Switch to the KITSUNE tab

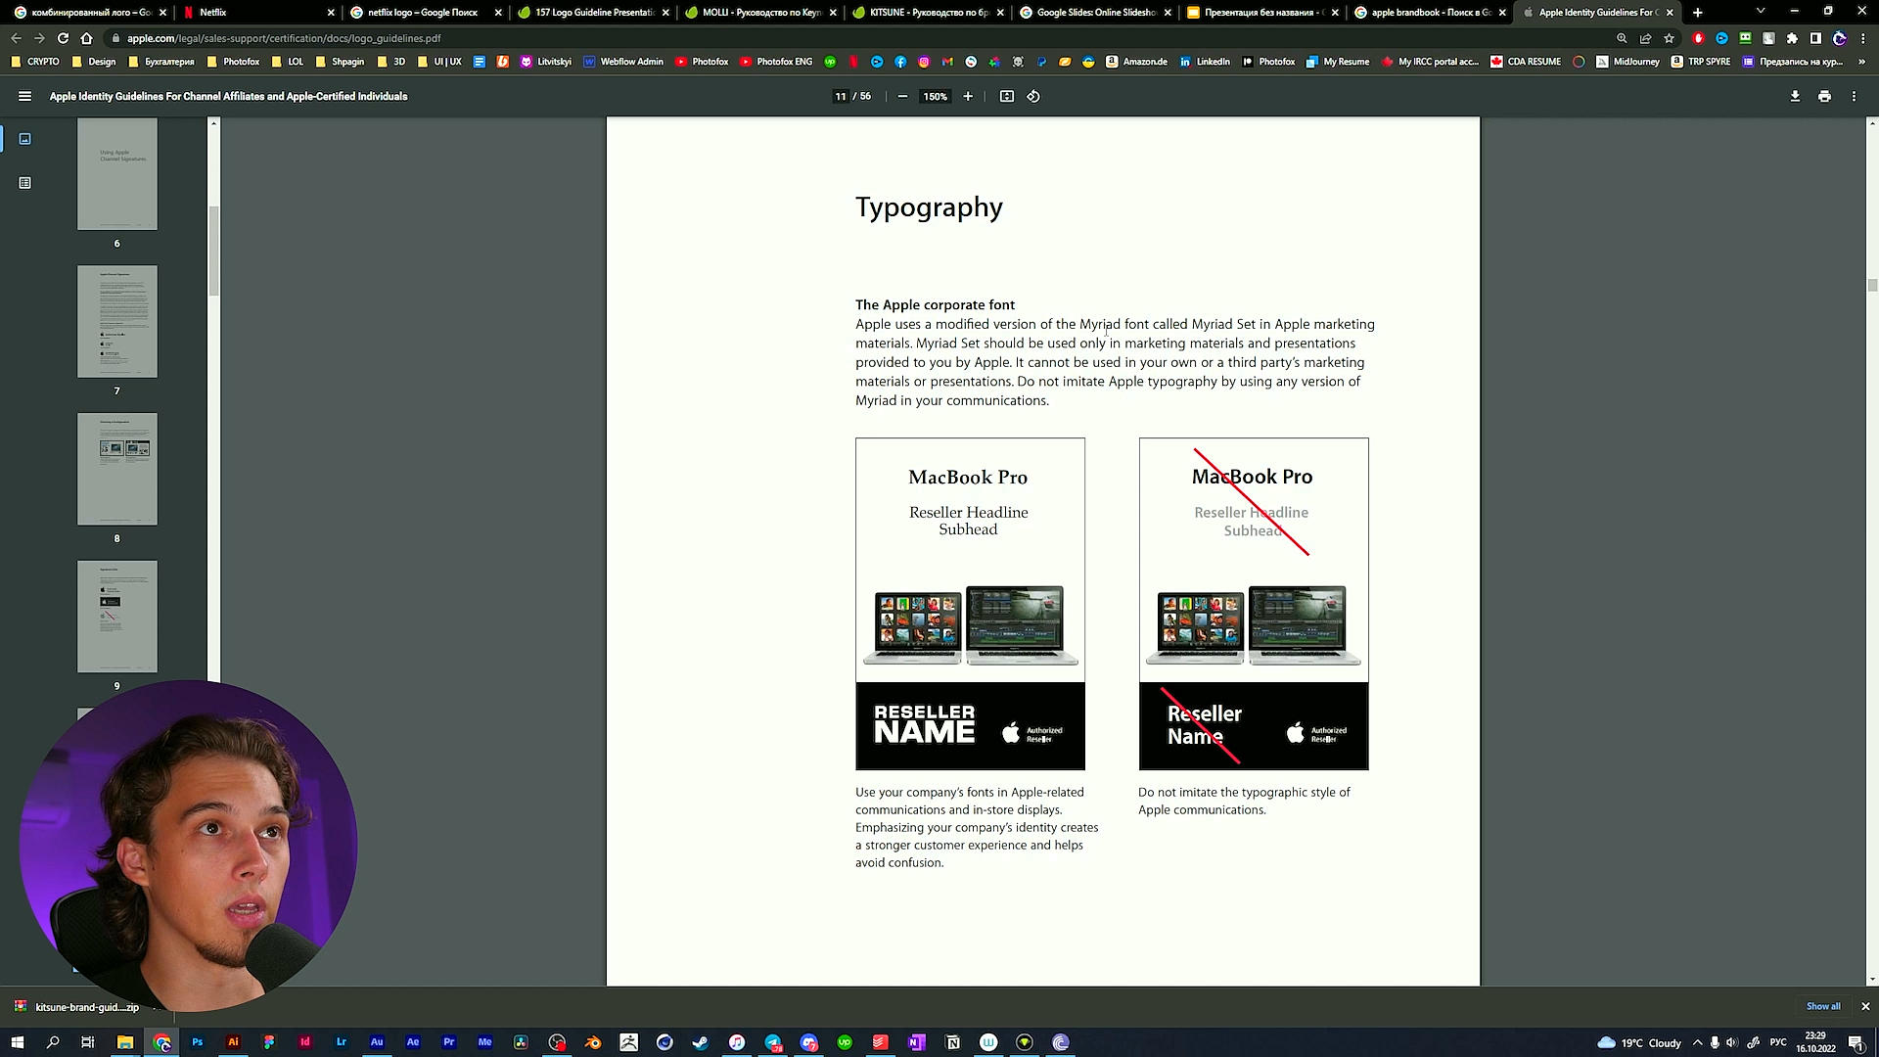click(928, 13)
